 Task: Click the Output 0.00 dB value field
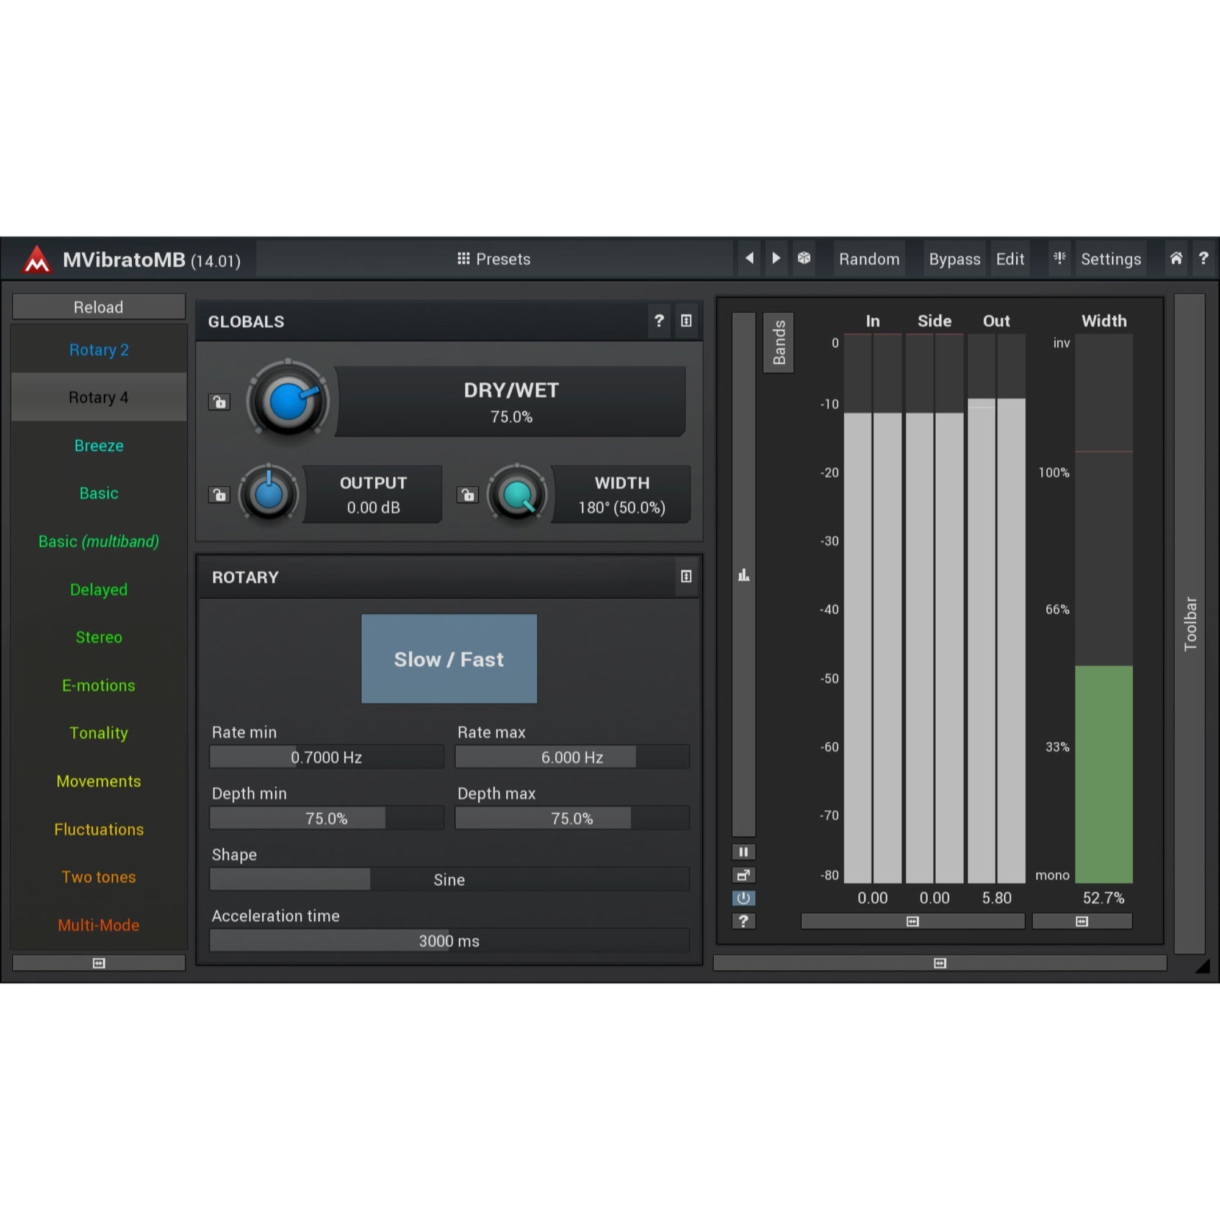373,495
